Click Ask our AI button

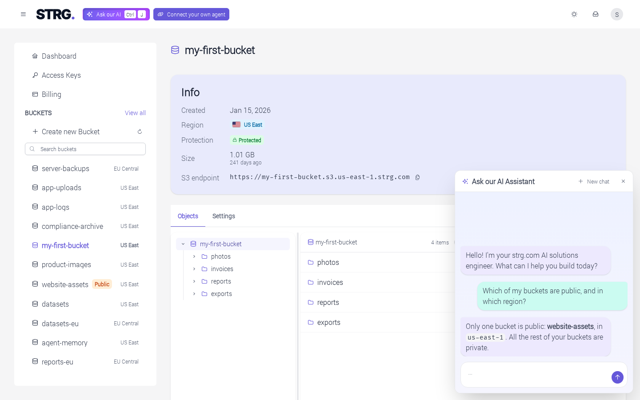point(116,14)
